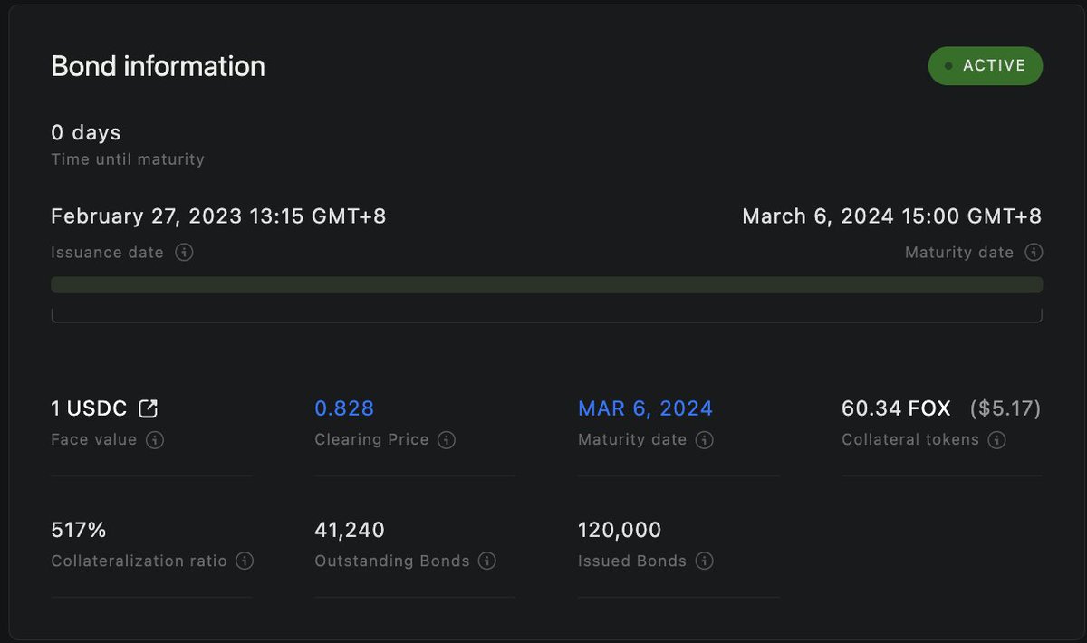Click info icon next to Outstanding Bonds

(487, 561)
